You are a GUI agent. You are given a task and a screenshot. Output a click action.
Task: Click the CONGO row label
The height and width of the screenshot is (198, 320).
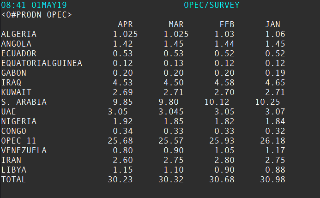coord(14,131)
